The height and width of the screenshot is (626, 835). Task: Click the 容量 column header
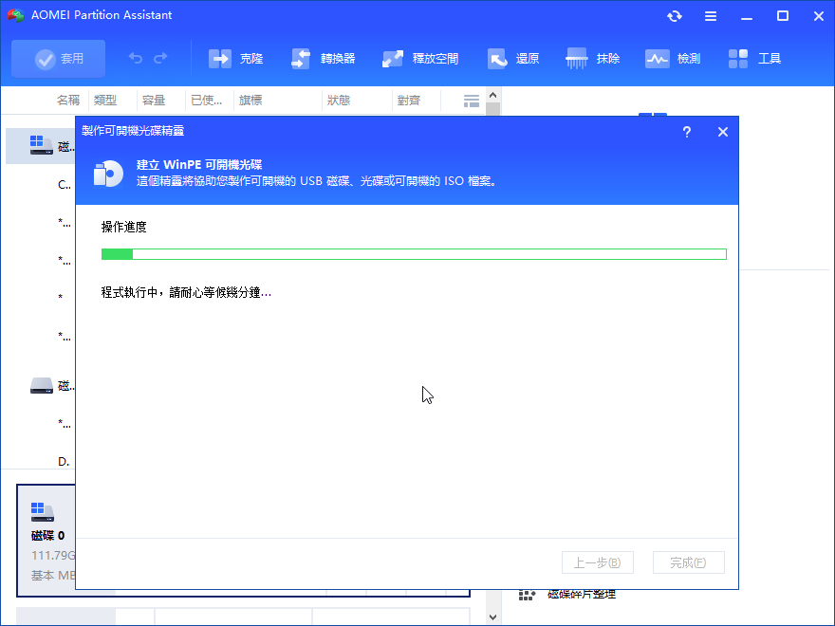pos(154,101)
